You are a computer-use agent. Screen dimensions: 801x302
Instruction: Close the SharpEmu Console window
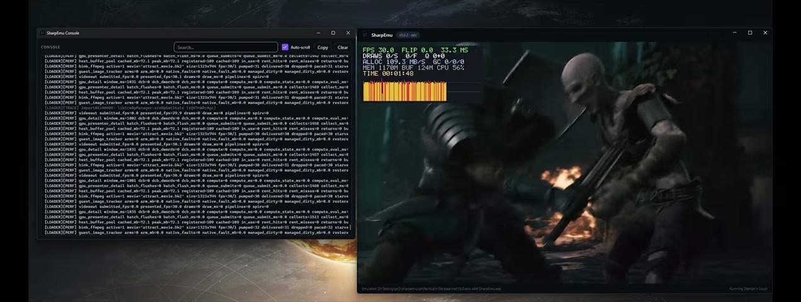348,33
